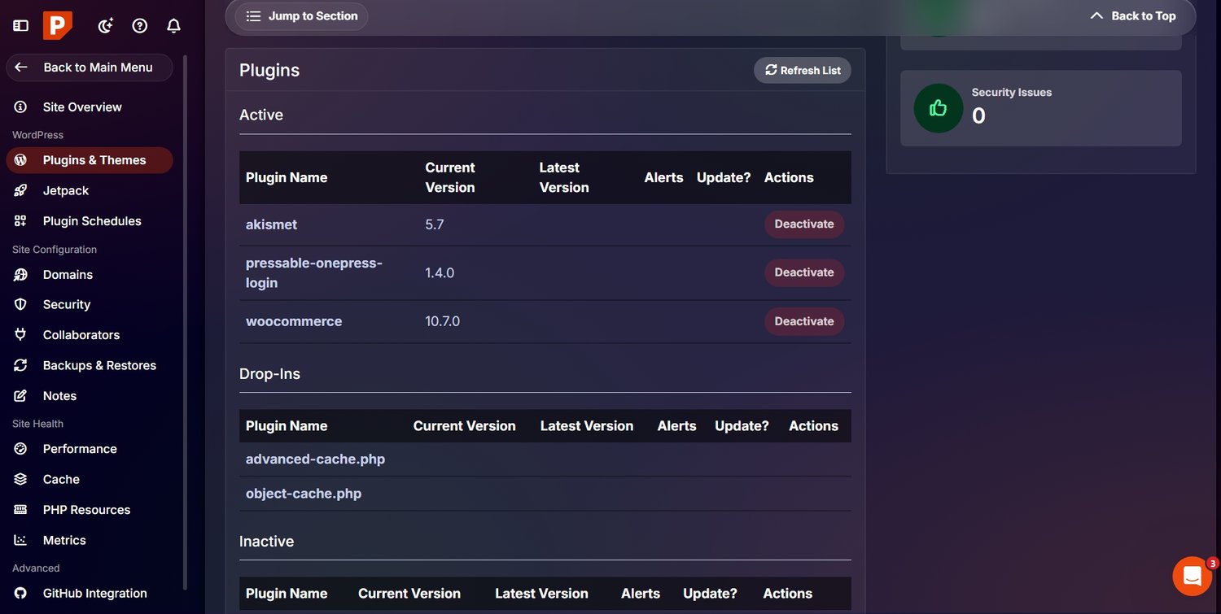Click the Security Issues card

coord(1041,108)
